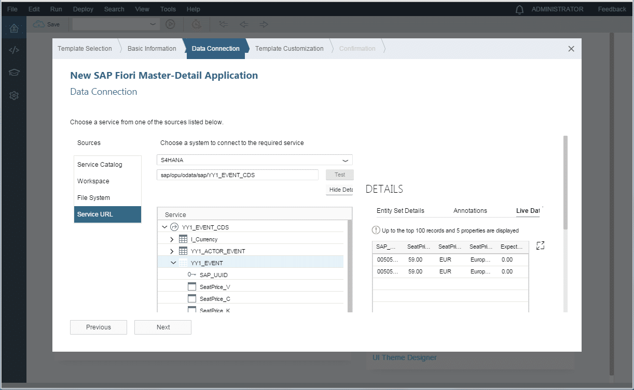Screen dimensions: 634x390
Task: Click the home icon in left sidebar
Action: click(x=14, y=28)
